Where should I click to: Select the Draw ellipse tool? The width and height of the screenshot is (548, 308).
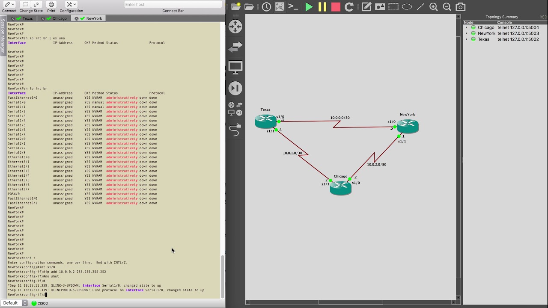click(x=407, y=7)
